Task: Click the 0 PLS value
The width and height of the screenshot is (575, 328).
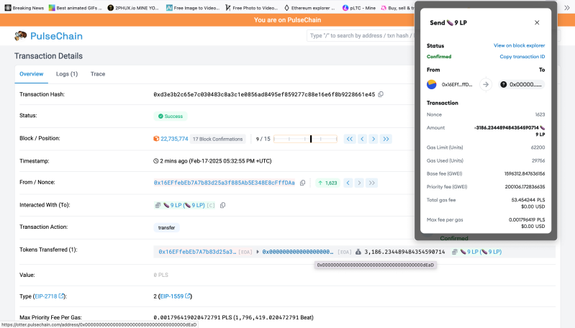Action: pos(161,275)
